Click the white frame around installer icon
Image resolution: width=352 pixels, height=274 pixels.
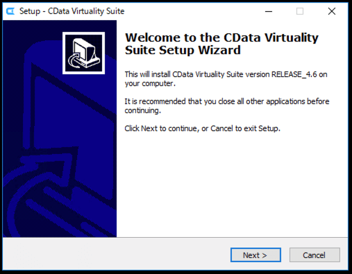[x=83, y=33]
